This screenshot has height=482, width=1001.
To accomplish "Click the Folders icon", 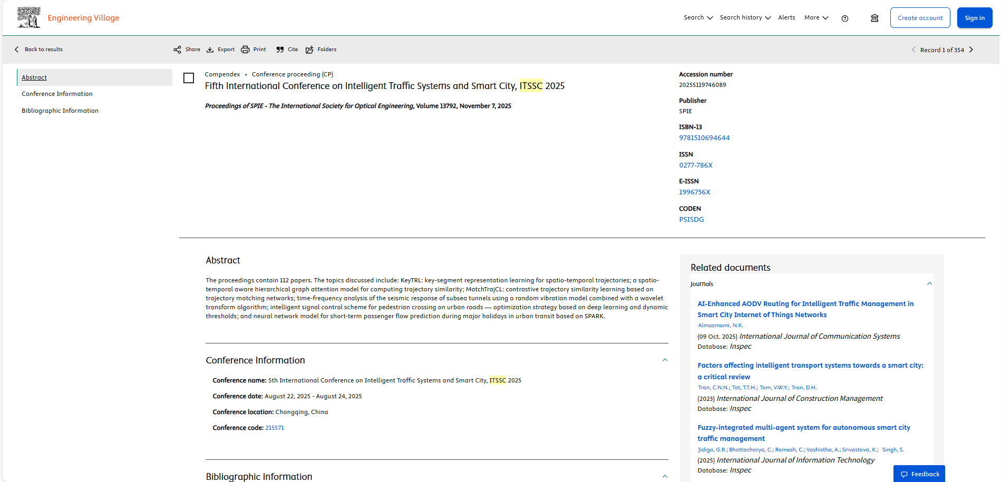I will (x=309, y=50).
